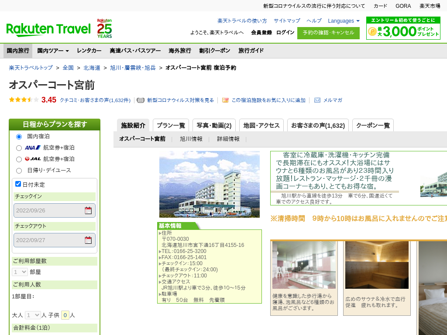Click the 会員登録 link
This screenshot has width=447, height=335.
262,32
